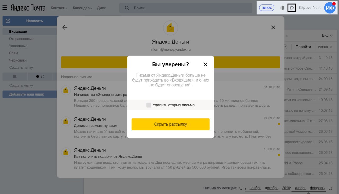This screenshot has height=194, width=339.
Task: Open the «Начинается «Эпиденьгия»» letter
Action: tap(171, 96)
